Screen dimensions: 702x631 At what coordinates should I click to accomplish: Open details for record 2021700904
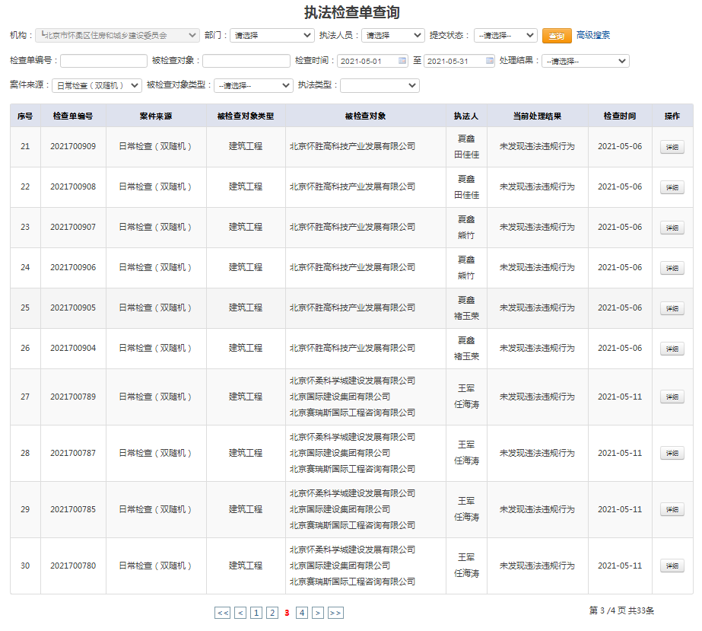tap(672, 349)
